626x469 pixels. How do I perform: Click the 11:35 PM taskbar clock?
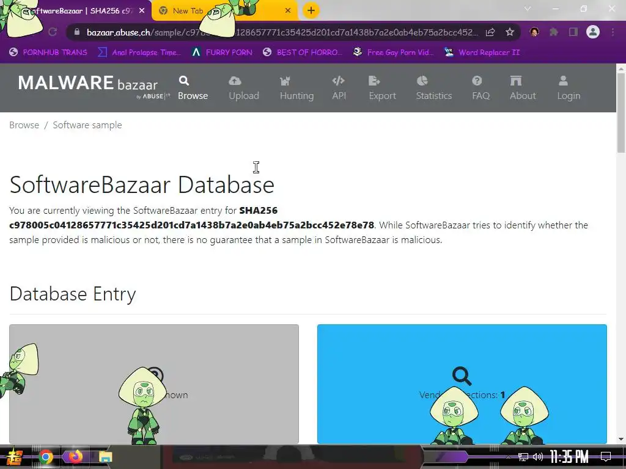569,457
